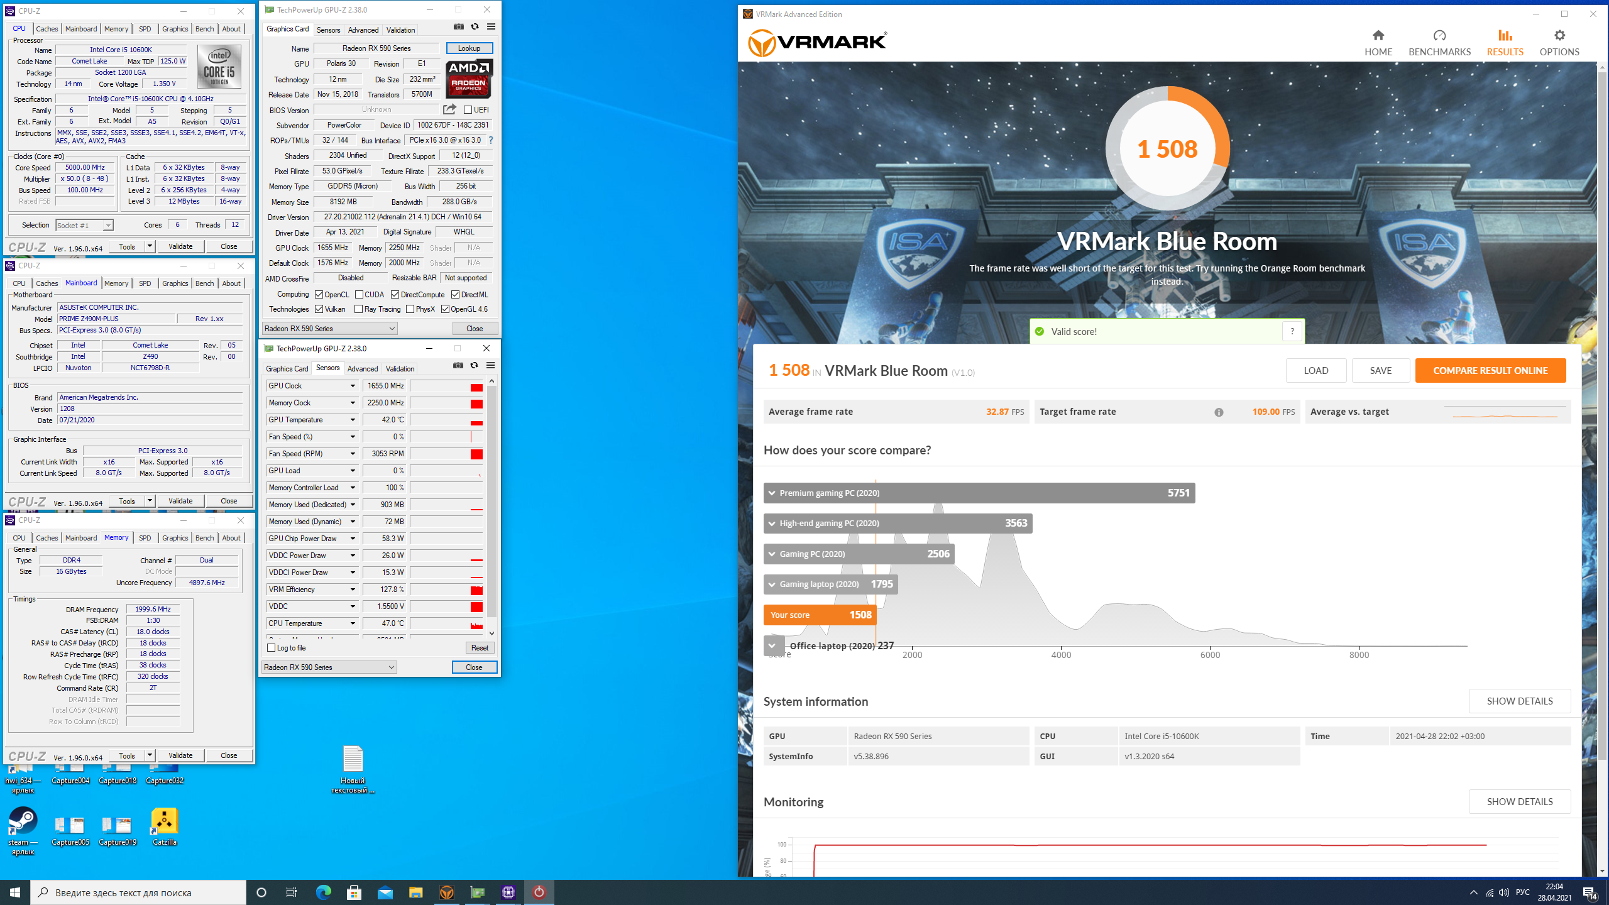Open Socket #1 selection dropdown in CPU-Z
The image size is (1609, 905).
pos(84,225)
